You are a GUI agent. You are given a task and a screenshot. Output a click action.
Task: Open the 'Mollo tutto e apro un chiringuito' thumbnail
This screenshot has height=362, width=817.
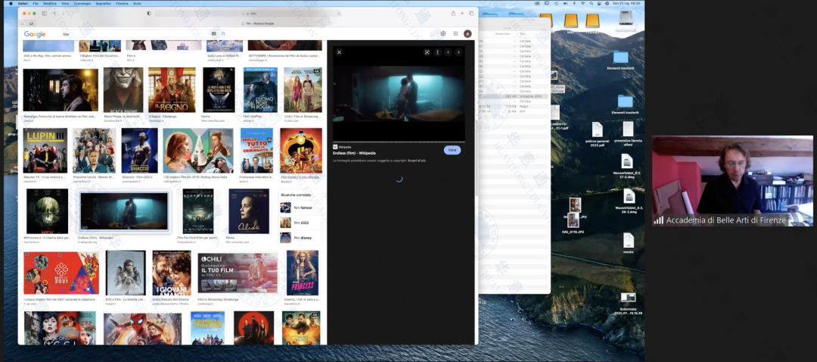pyautogui.click(x=256, y=150)
